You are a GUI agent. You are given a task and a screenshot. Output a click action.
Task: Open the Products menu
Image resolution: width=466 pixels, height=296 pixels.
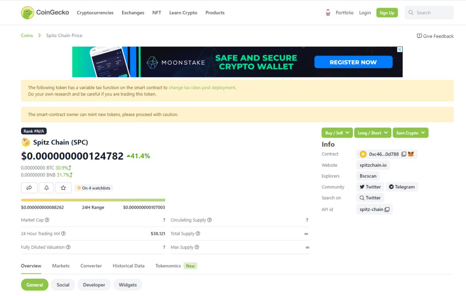pyautogui.click(x=215, y=13)
